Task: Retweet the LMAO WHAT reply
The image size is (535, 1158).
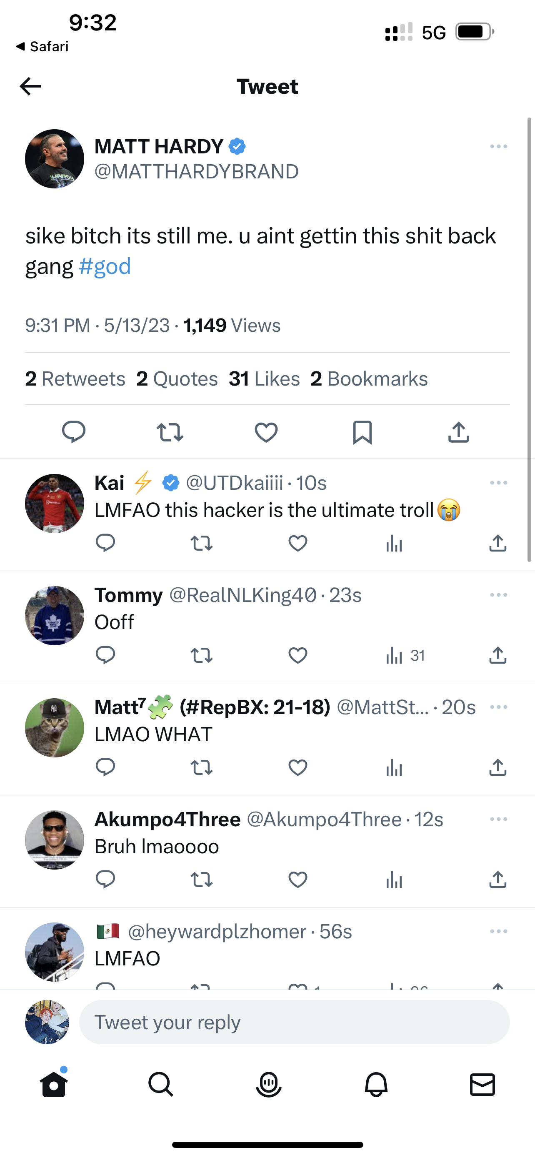Action: 201,767
